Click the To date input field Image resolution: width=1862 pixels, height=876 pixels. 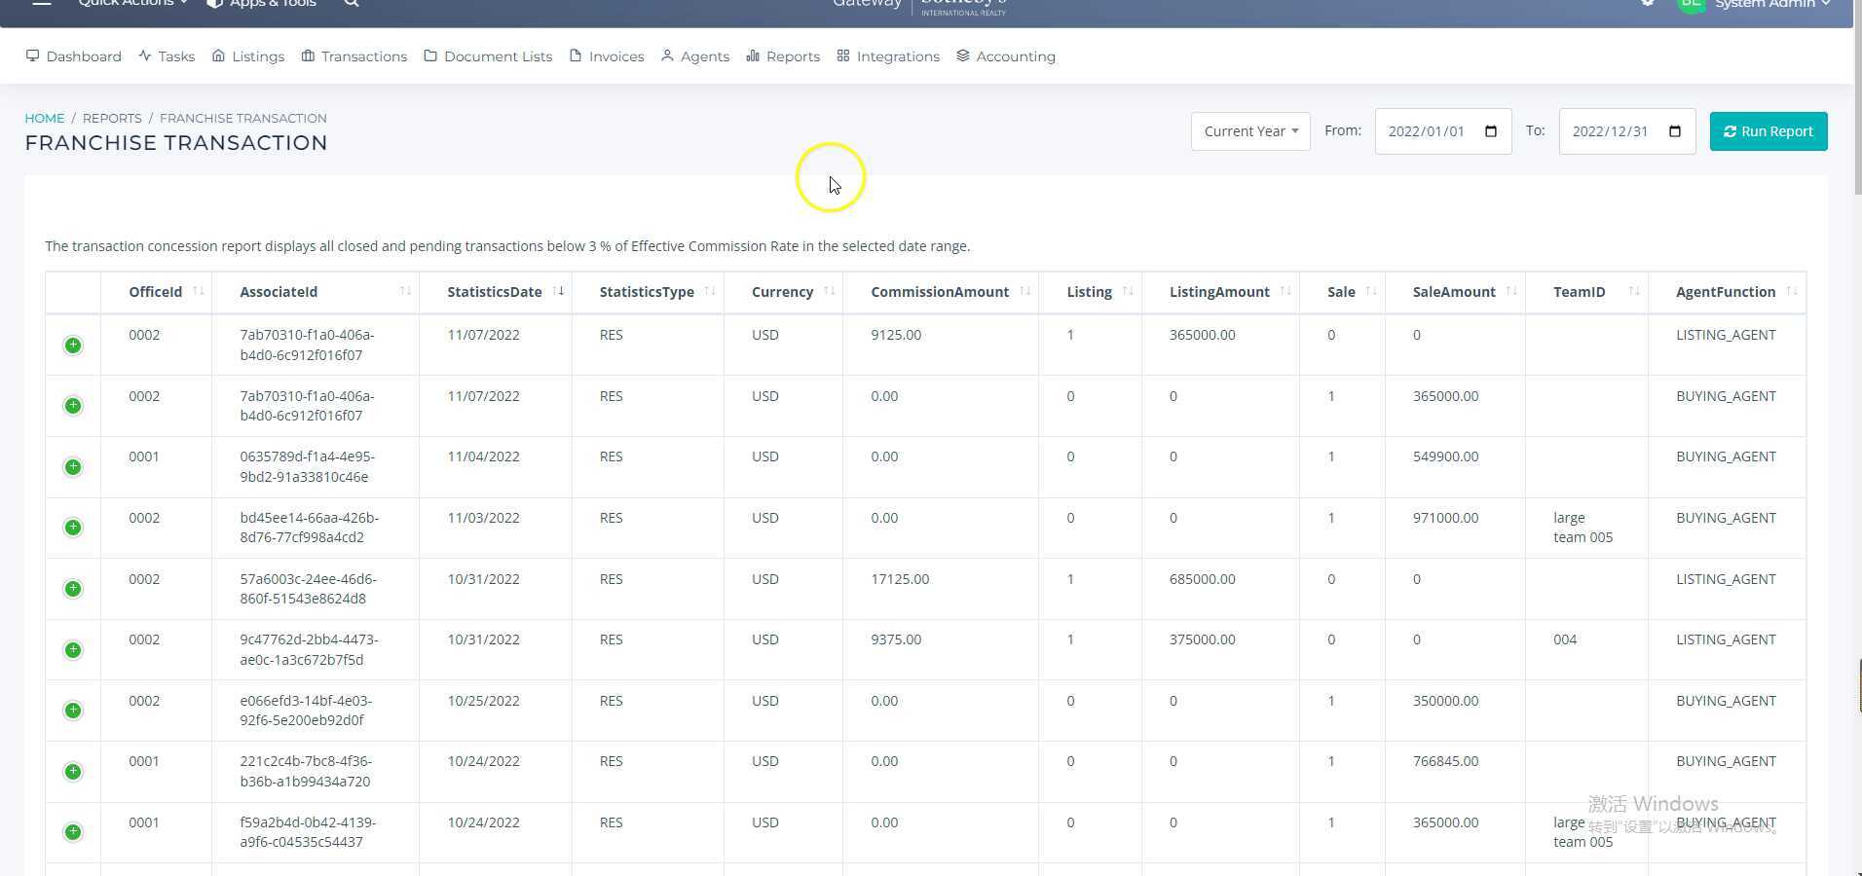(1611, 131)
